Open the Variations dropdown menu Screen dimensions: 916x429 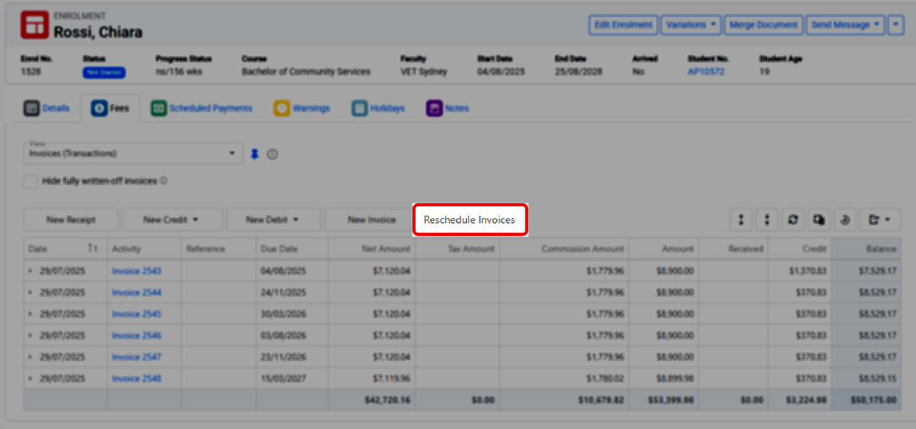click(690, 25)
